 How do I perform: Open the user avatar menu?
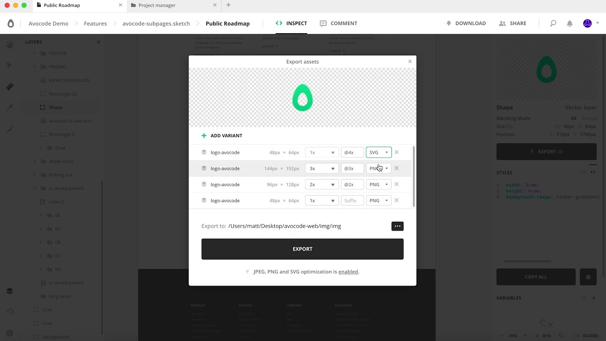coord(588,23)
